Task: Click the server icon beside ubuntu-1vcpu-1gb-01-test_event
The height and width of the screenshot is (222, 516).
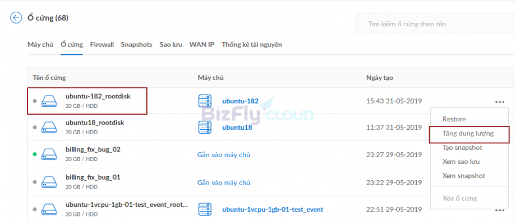Action: point(205,210)
